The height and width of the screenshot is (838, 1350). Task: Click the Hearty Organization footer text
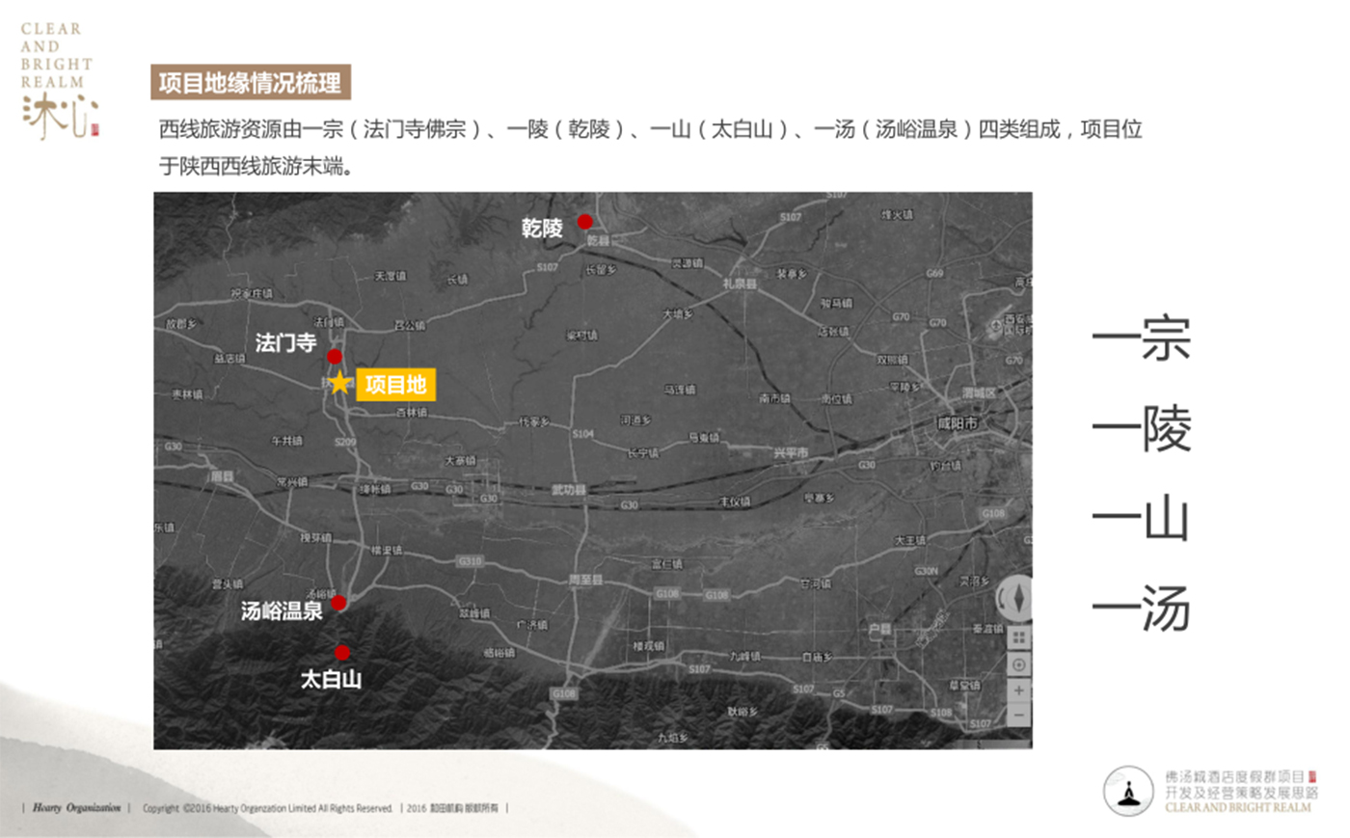coord(77,808)
